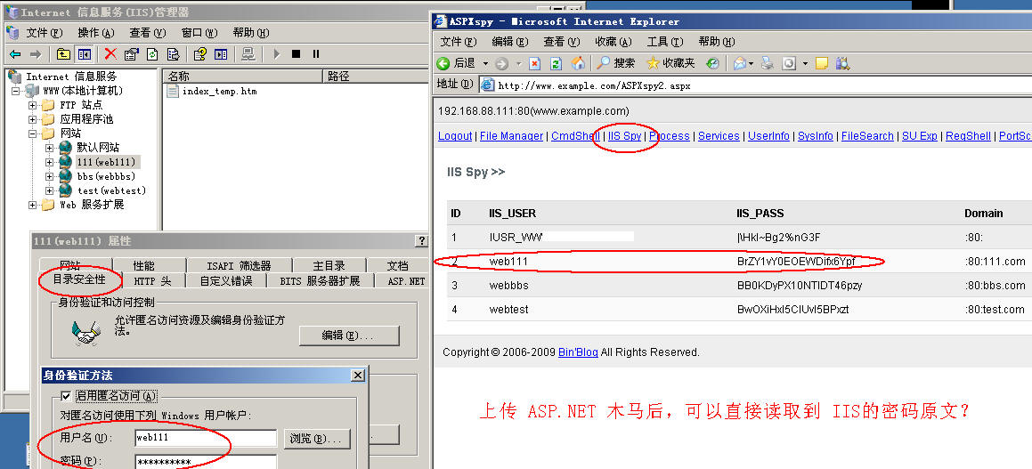Open IE Favorites (收藏夹) button
This screenshot has height=469, width=1032.
pos(670,63)
